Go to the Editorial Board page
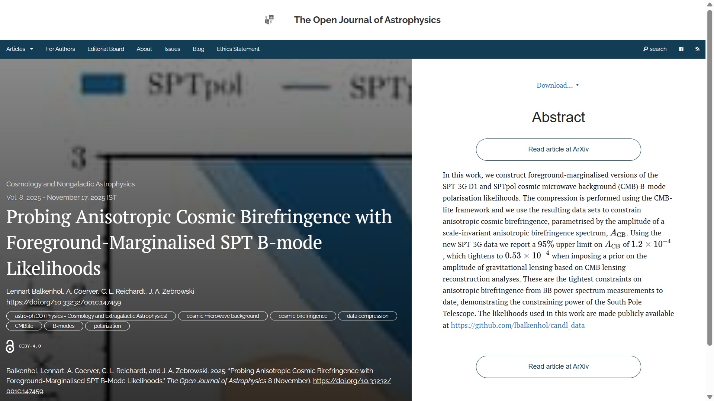Viewport: 714px width, 401px height. tap(106, 49)
